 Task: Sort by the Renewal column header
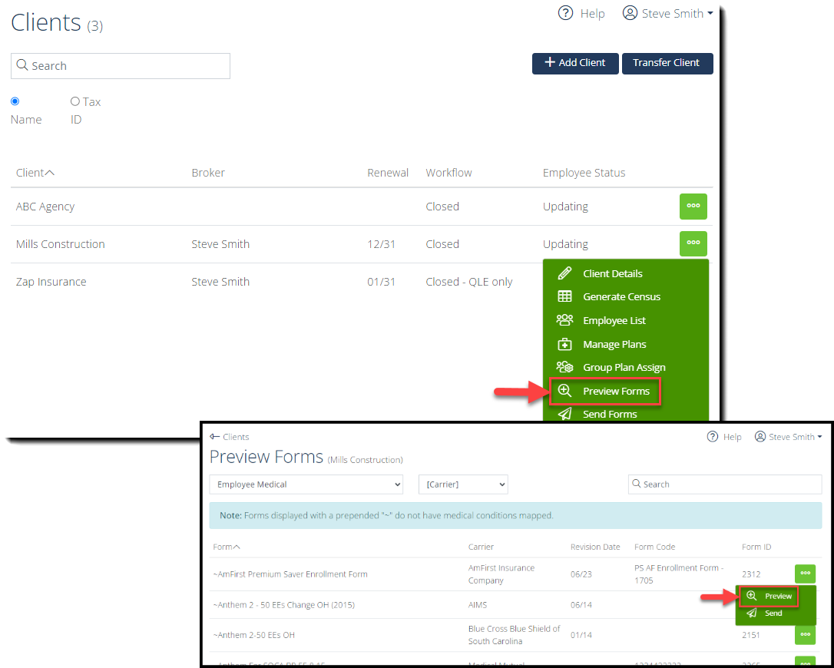388,173
